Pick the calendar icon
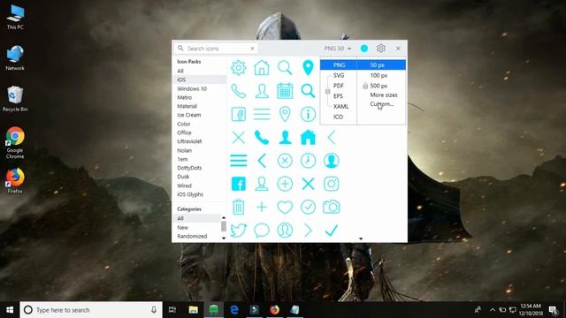Screen dimensions: 566x318 point(285,91)
